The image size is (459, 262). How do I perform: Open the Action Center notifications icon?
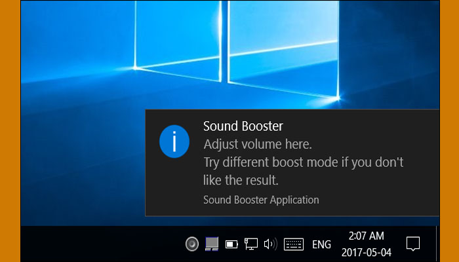(x=413, y=244)
